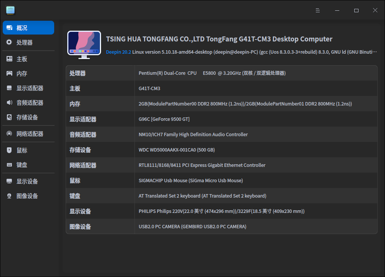The image size is (385, 277).
Task: Click the 显示设备 monitor icon
Action: click(9, 181)
